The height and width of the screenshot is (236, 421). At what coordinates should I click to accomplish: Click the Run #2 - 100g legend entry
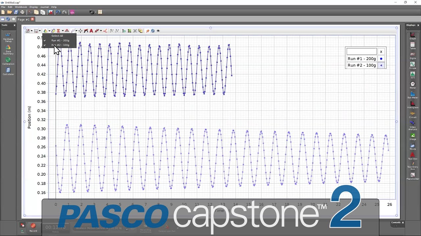362,65
